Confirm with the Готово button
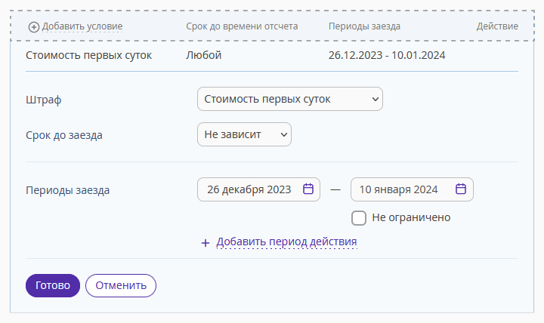Viewport: 544px width, 323px height. click(53, 285)
